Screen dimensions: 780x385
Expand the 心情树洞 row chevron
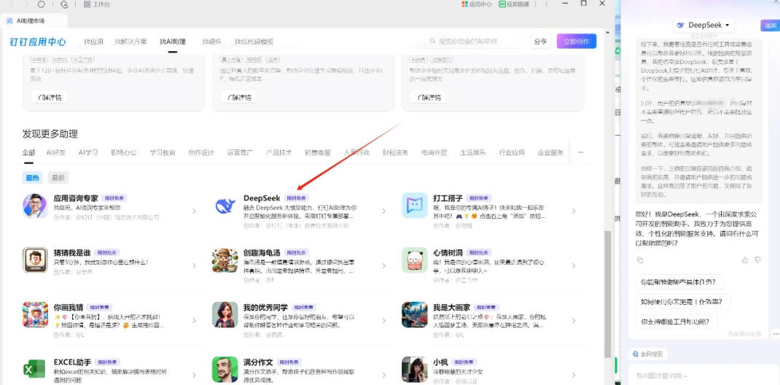pyautogui.click(x=574, y=265)
